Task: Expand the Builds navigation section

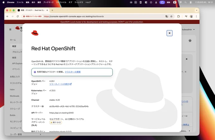Action: click(13, 115)
